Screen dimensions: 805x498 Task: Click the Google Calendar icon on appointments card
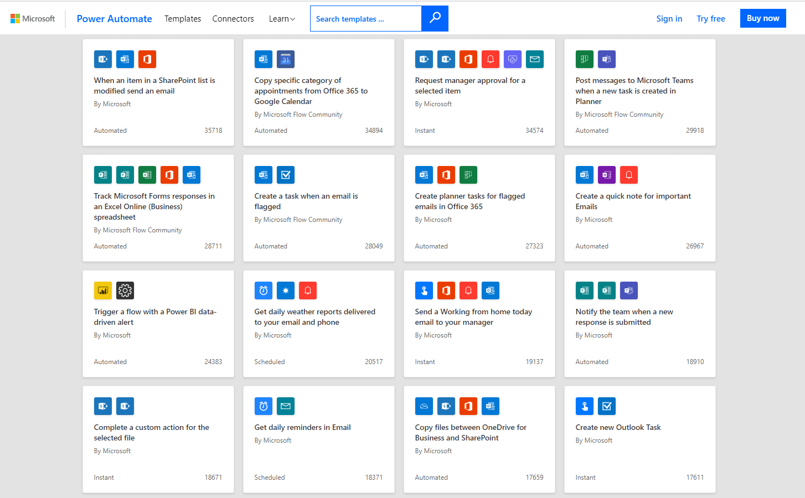point(286,59)
